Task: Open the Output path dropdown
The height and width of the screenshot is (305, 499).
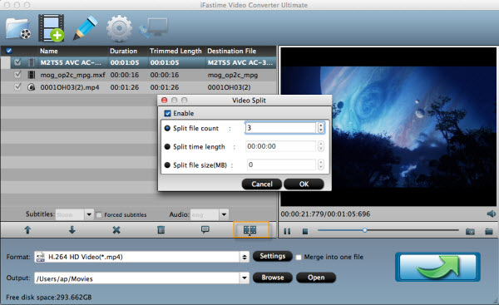Action: (245, 278)
